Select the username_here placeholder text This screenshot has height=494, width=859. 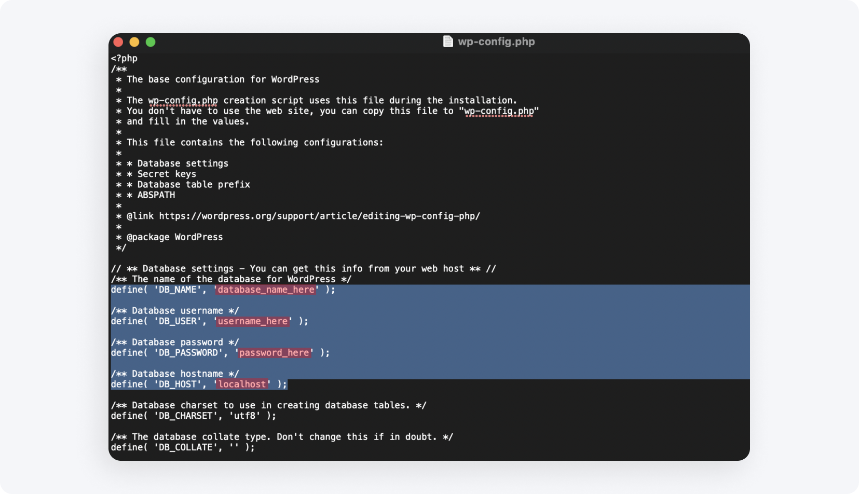pyautogui.click(x=253, y=321)
